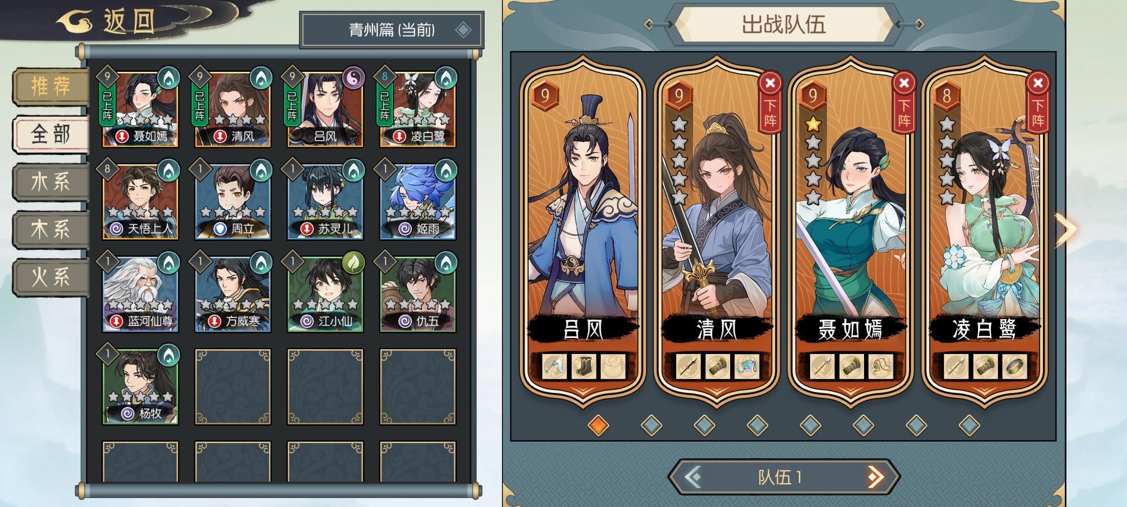Open 清风's spear weapon equipment icon
1127x507 pixels.
[689, 366]
